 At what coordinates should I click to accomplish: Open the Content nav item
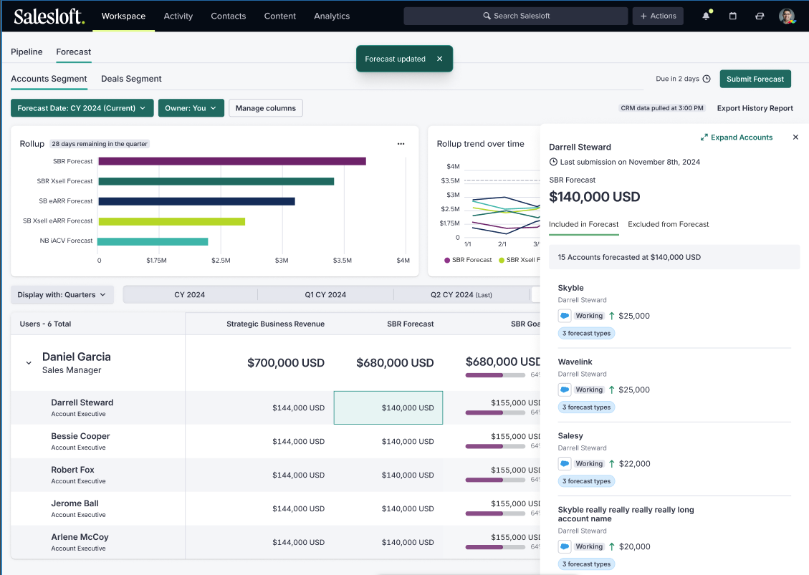coord(279,16)
